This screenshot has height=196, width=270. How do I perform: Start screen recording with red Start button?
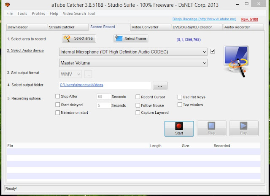click(x=179, y=129)
